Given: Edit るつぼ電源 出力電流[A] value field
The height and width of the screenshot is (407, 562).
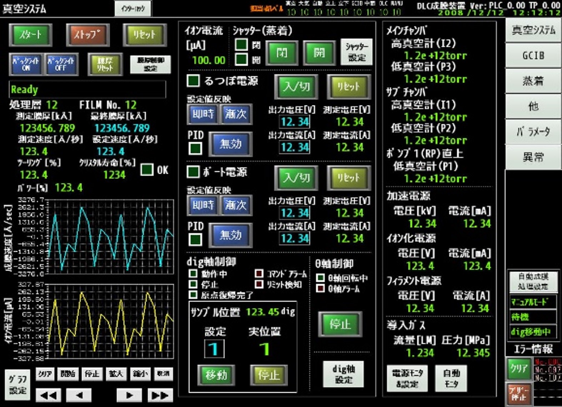Looking at the screenshot, I should point(295,147).
